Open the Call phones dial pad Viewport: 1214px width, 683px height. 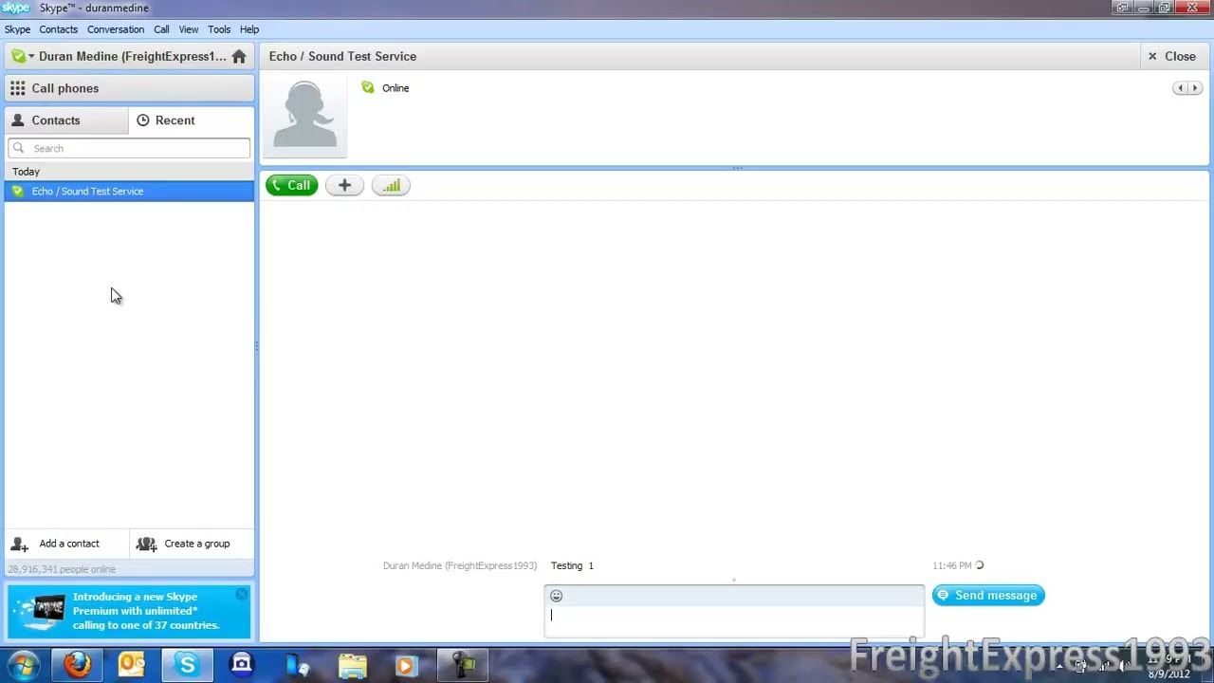click(x=130, y=88)
